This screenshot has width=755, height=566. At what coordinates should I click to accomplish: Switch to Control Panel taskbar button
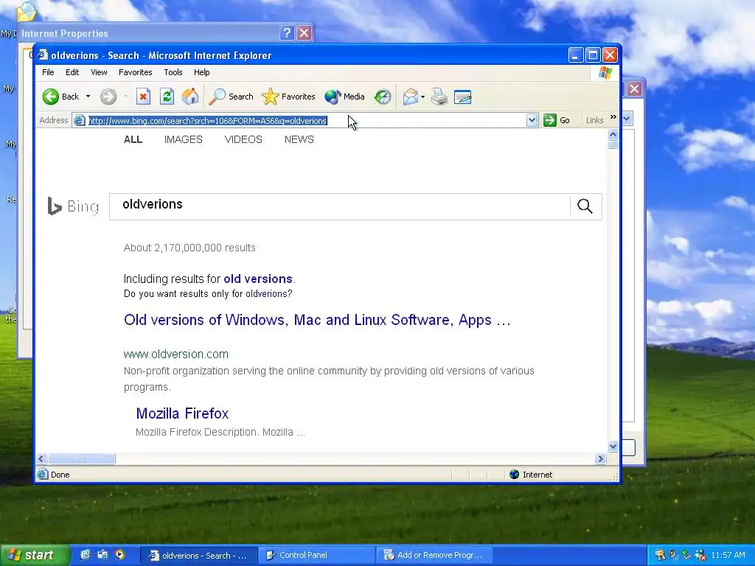tap(317, 555)
